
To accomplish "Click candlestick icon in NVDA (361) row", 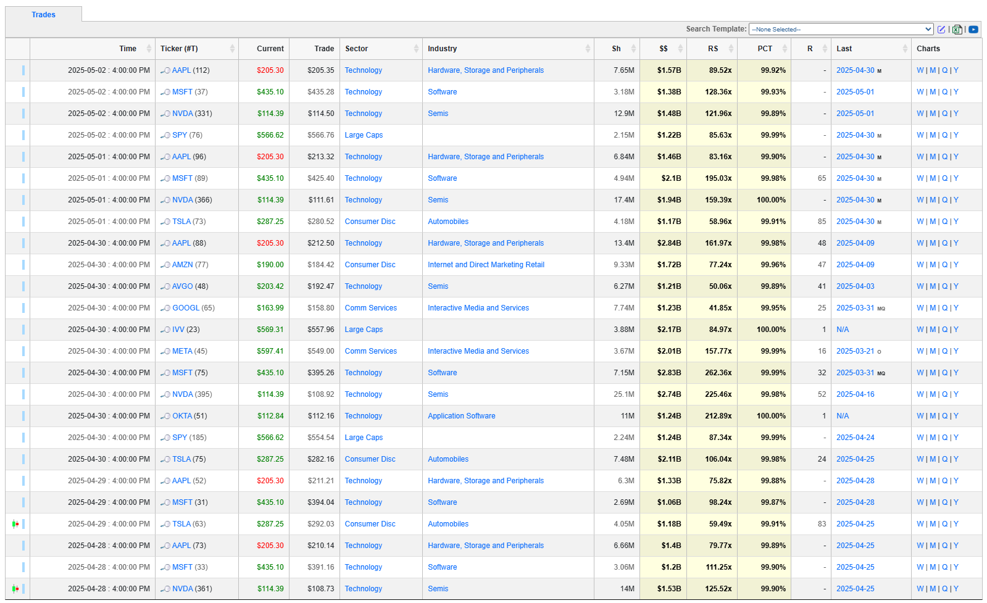I will [x=15, y=589].
